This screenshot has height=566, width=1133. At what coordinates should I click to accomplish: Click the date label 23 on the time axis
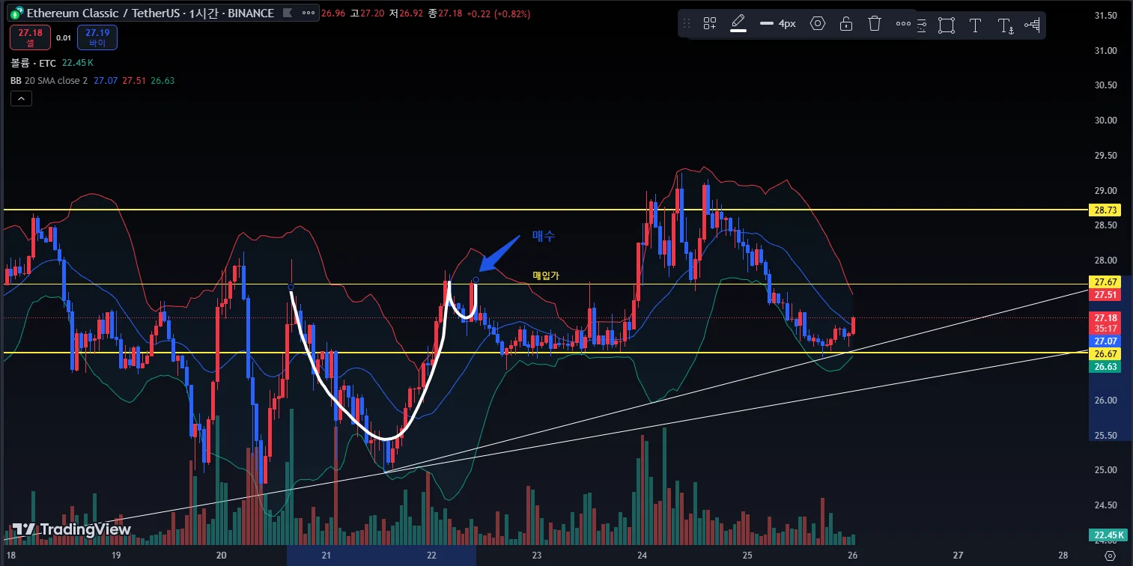click(537, 556)
